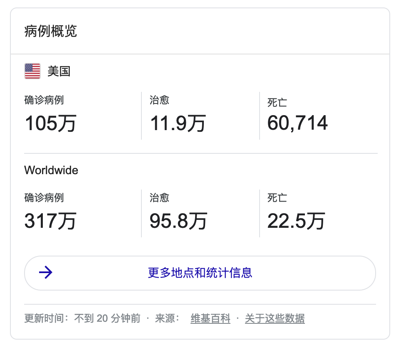Open the 关于这些数据 link
The height and width of the screenshot is (350, 396).
pos(275,318)
